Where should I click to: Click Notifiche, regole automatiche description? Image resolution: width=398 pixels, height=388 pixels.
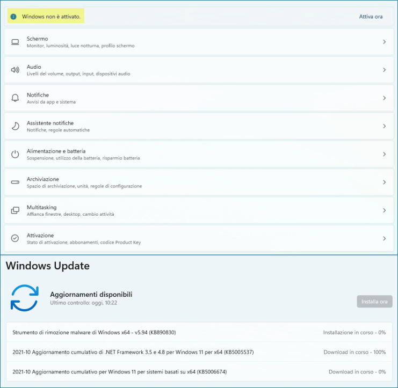[x=59, y=130]
